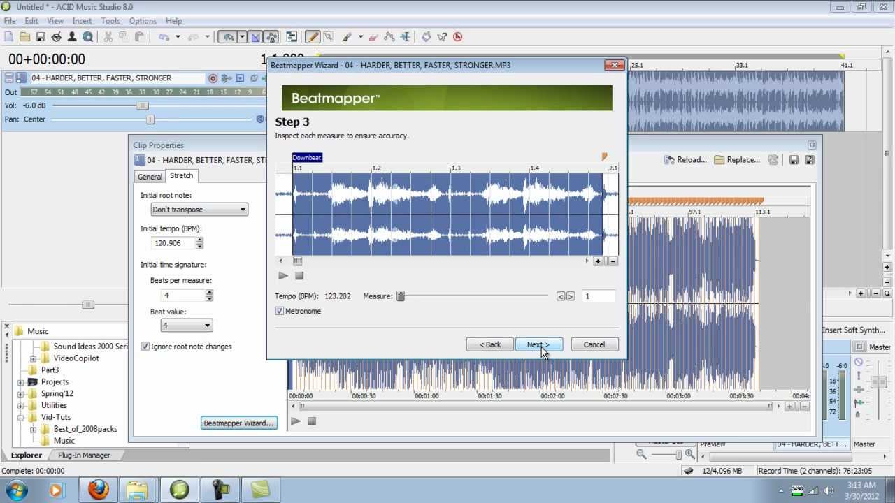
Task: Click the zoom in magnifier below Clip Properties
Action: [689, 454]
